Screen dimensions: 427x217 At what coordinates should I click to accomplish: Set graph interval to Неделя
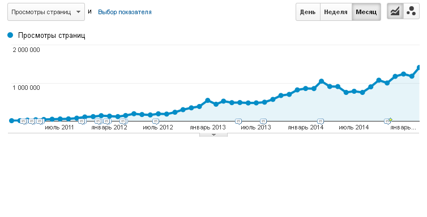(336, 12)
